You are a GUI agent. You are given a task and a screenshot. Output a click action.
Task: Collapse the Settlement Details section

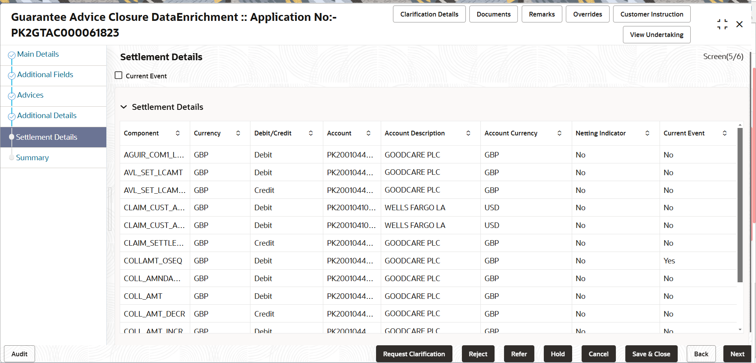point(124,107)
